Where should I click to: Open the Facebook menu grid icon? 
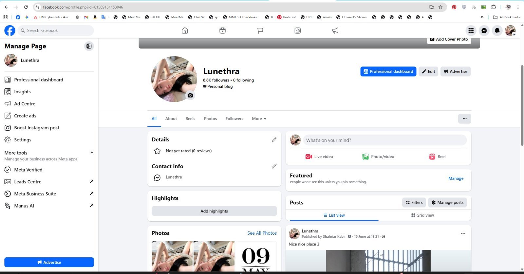[471, 30]
